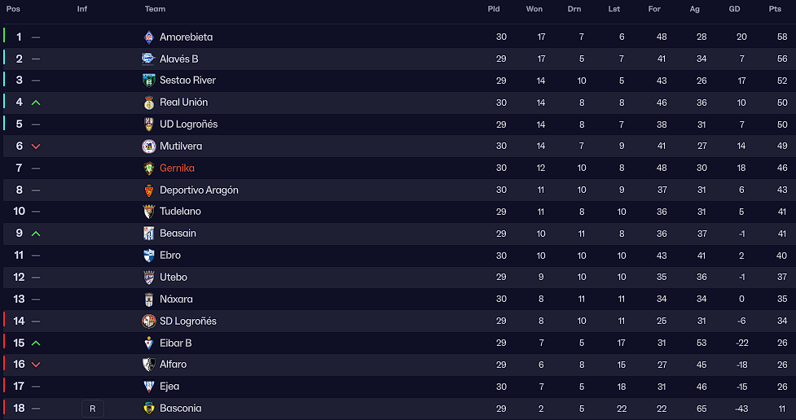The height and width of the screenshot is (420, 796).
Task: Click the Mutilvera round badge
Action: 149,146
